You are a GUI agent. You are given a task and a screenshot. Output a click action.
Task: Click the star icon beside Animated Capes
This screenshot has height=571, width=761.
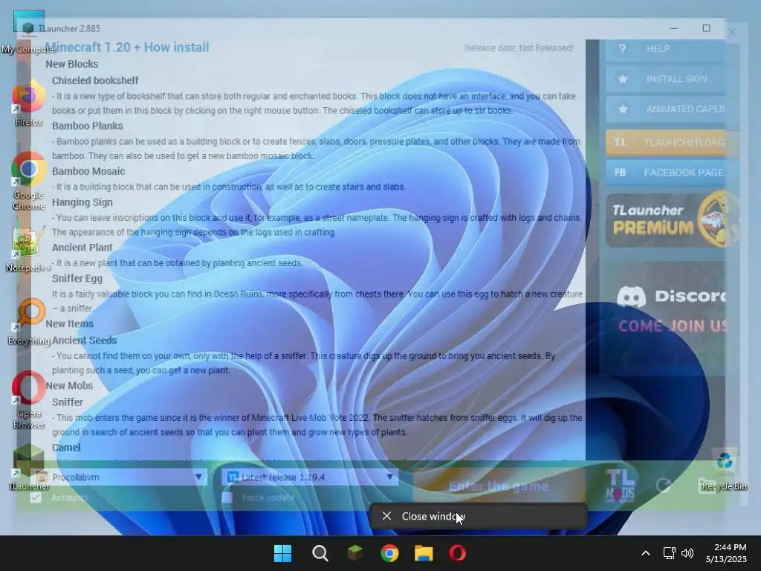(x=623, y=109)
